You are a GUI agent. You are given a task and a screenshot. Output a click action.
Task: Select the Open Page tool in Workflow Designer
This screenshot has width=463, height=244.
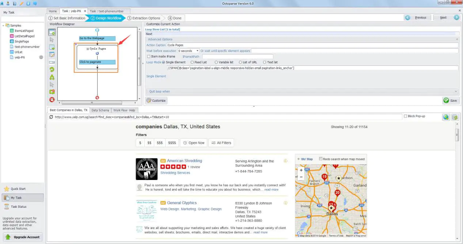52,32
